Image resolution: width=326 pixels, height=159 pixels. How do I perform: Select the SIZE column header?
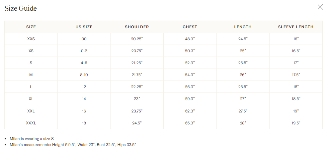coord(31,27)
